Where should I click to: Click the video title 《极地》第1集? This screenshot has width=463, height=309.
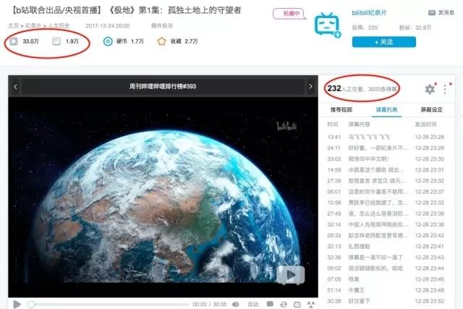(127, 10)
